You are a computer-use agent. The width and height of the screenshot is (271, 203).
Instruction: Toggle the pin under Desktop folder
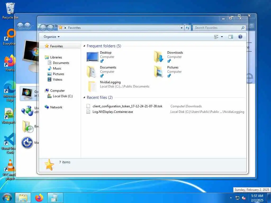[x=102, y=61]
